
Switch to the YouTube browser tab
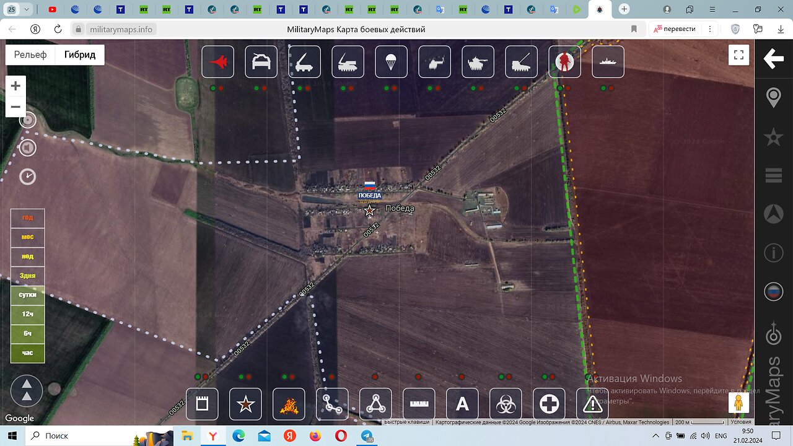click(x=52, y=9)
